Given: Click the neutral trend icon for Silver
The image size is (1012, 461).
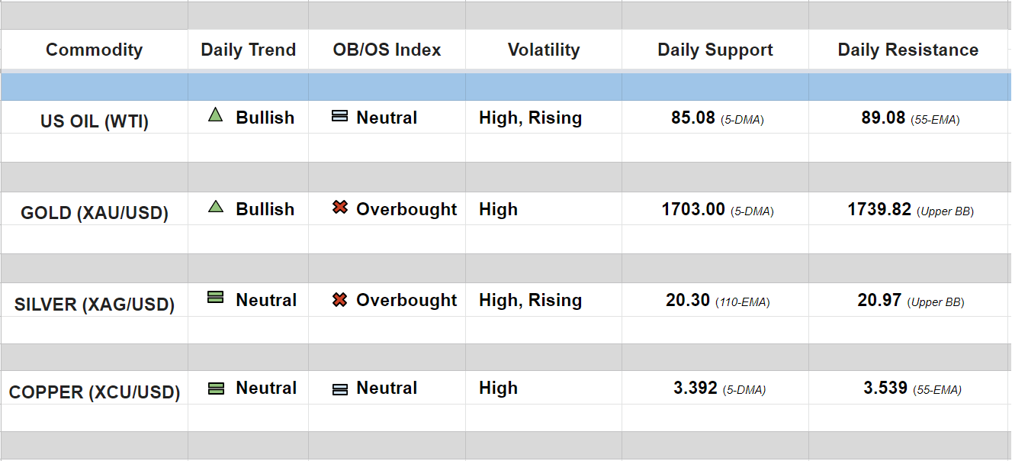Looking at the screenshot, I should tap(216, 298).
